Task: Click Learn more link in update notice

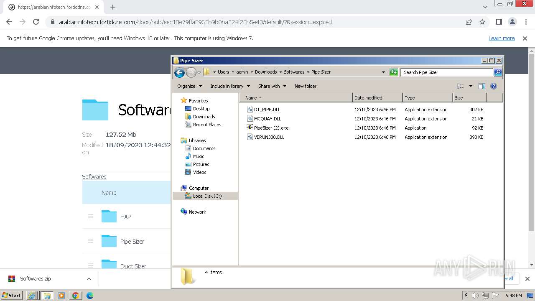Action: [502, 38]
